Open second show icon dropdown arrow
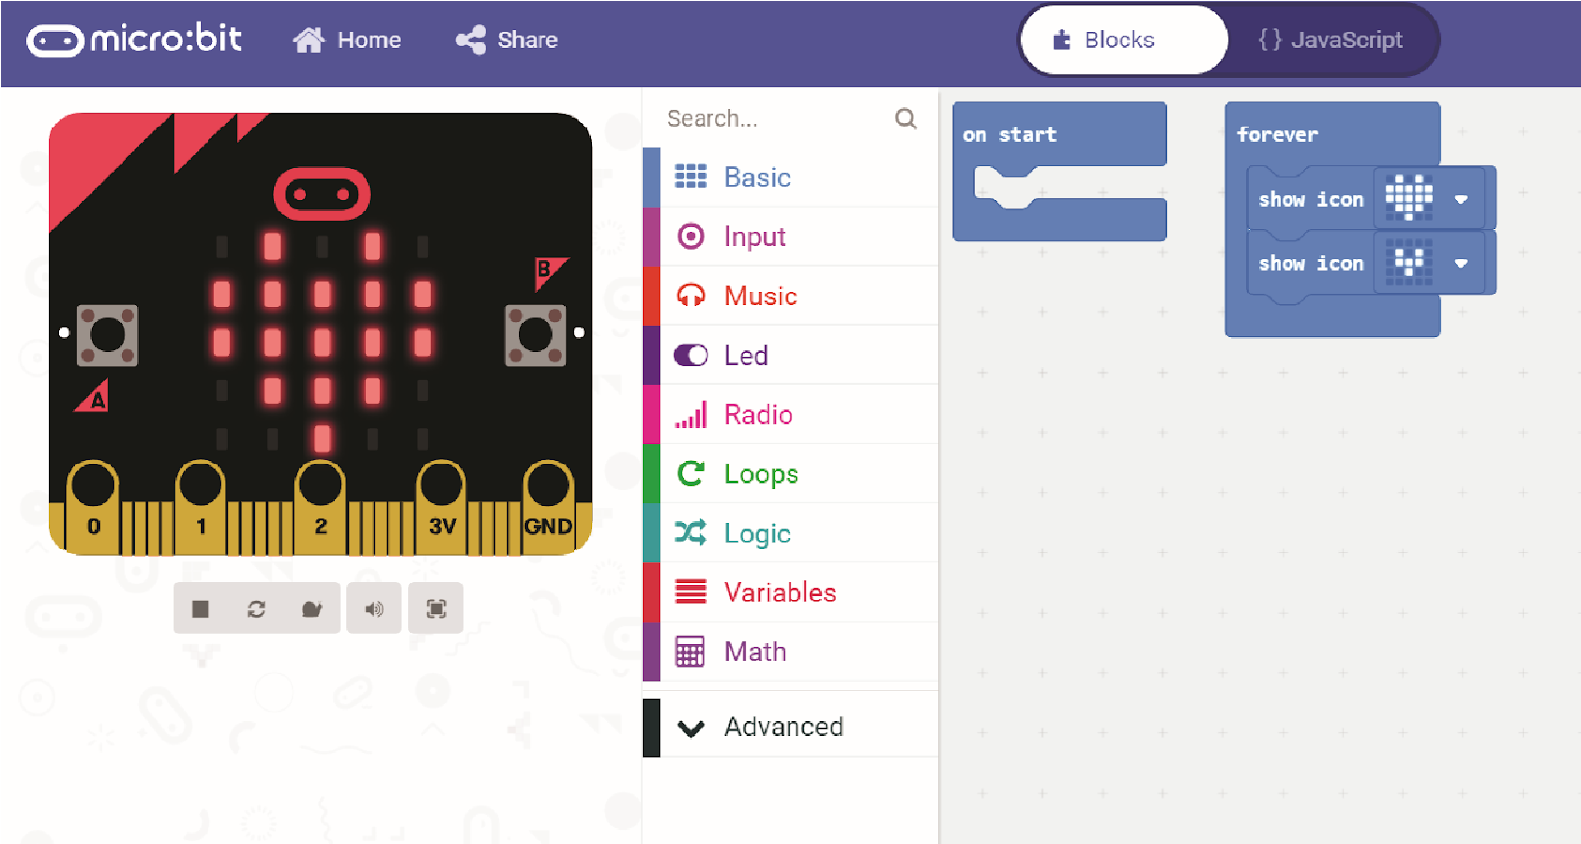 coord(1461,264)
